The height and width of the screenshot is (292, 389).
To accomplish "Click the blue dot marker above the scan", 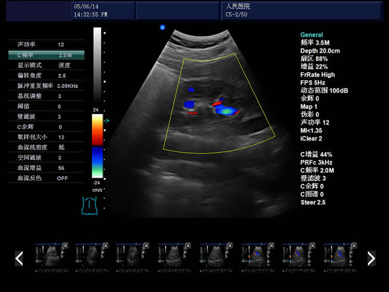I will pyautogui.click(x=162, y=27).
